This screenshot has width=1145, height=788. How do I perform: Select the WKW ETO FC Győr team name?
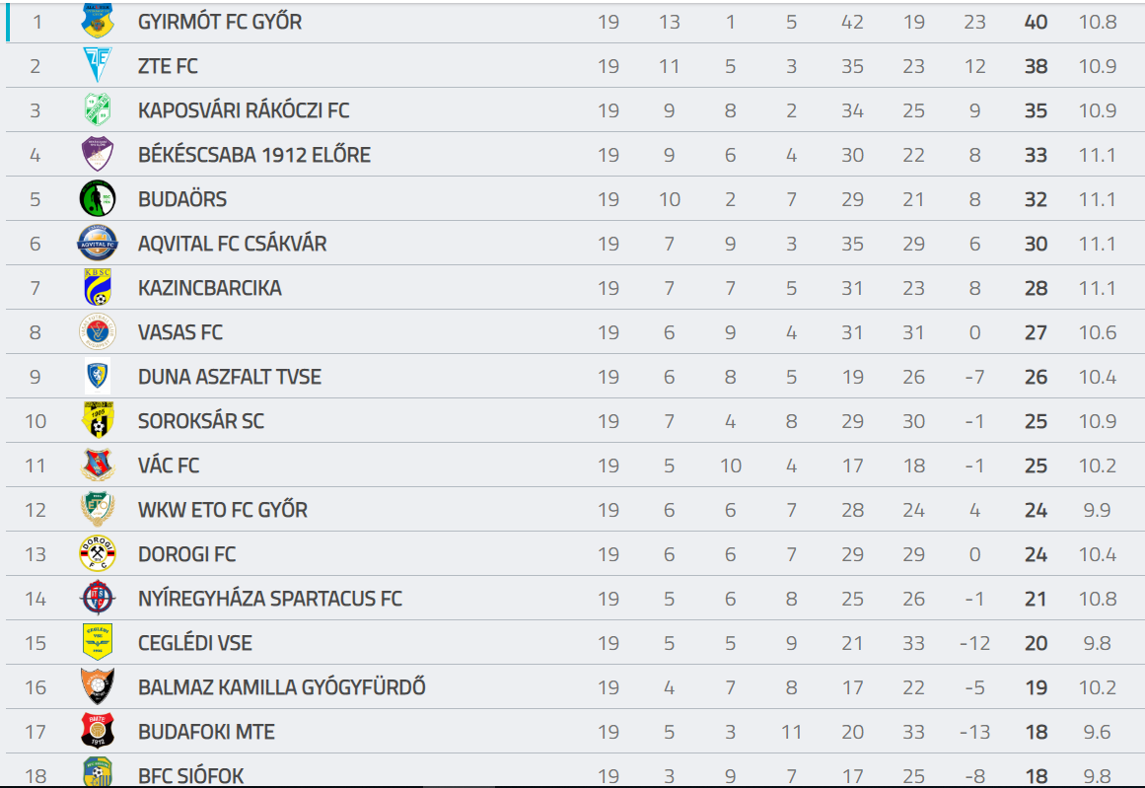(223, 510)
